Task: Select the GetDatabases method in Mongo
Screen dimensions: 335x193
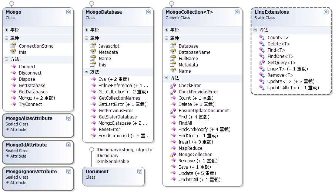Action: click(33, 92)
